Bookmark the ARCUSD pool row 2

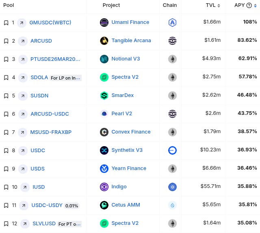[6, 41]
